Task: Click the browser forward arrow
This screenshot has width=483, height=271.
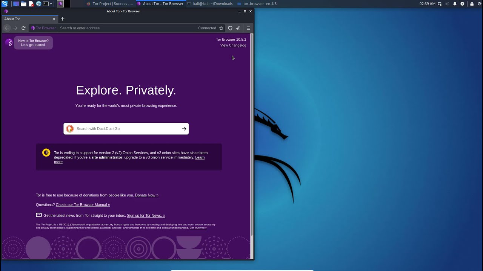Action: pyautogui.click(x=15, y=28)
